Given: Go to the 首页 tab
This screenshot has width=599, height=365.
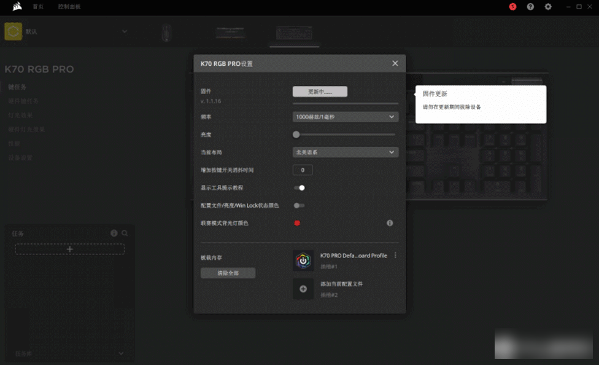Looking at the screenshot, I should click(x=38, y=7).
